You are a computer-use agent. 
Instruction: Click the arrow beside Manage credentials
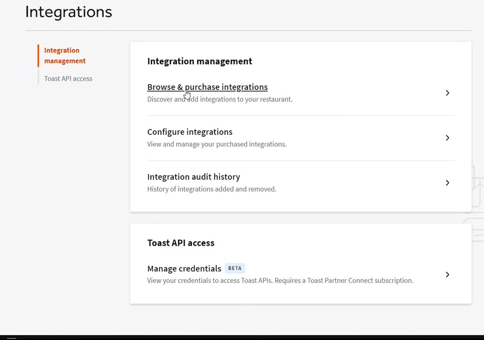[x=447, y=275]
